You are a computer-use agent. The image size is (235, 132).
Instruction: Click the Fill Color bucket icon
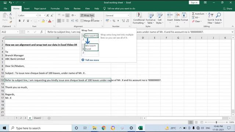point(43,21)
